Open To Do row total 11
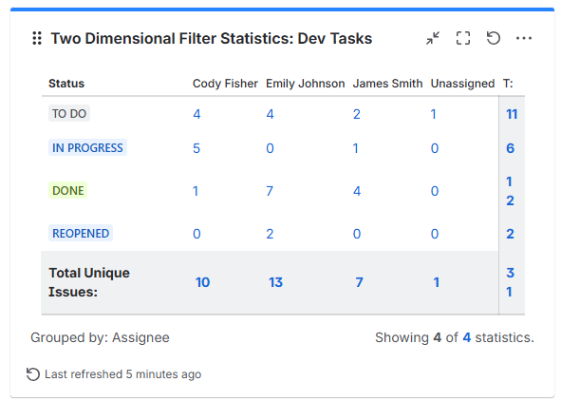The height and width of the screenshot is (401, 561). point(512,114)
